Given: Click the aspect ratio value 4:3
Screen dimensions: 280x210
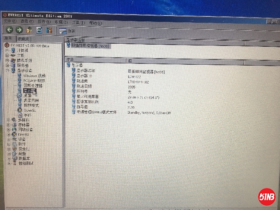Looking at the screenshot, I should point(130,102).
